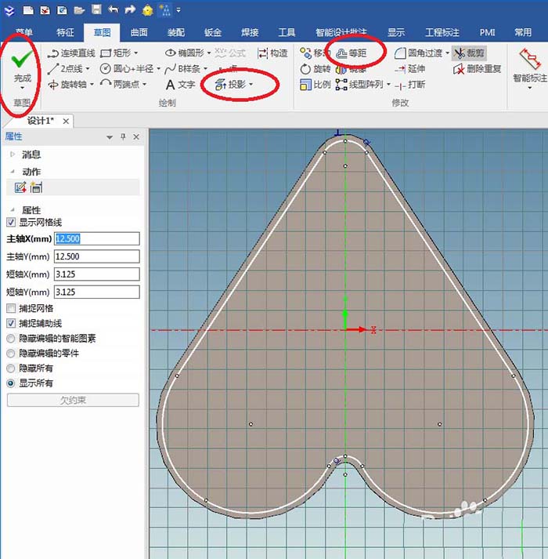Screen dimensions: 548x559
Task: Select the 两端点 arc tool
Action: coord(120,85)
